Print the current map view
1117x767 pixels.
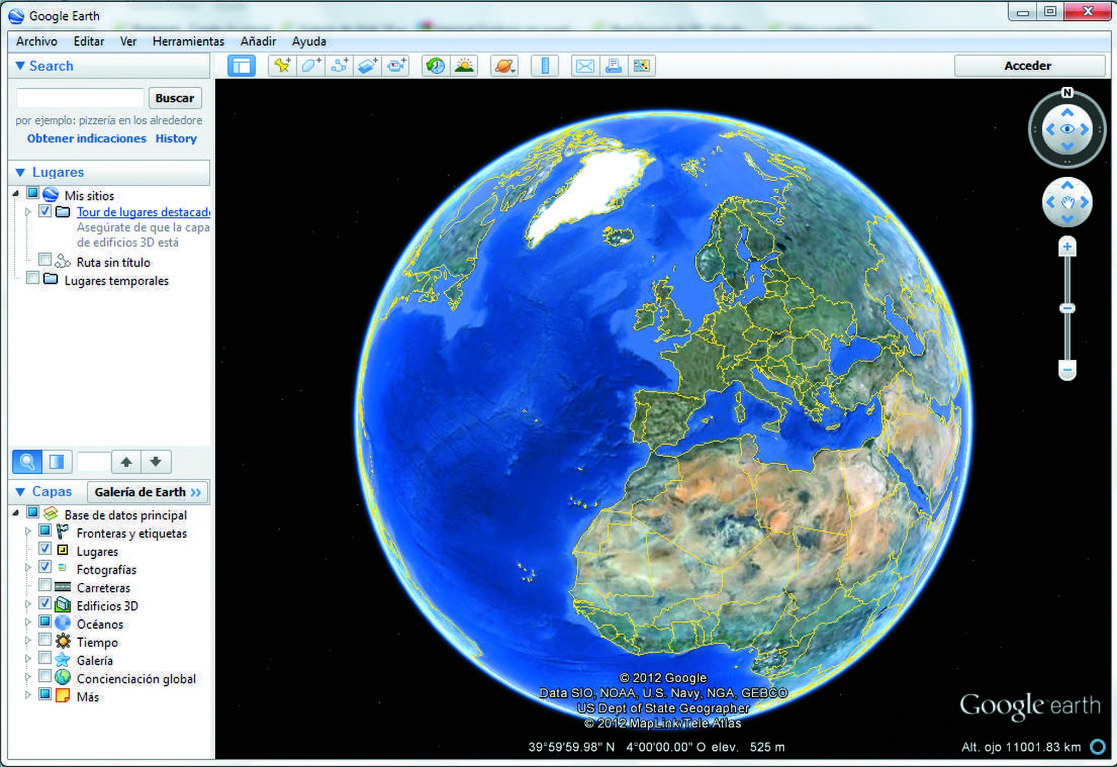(x=614, y=66)
